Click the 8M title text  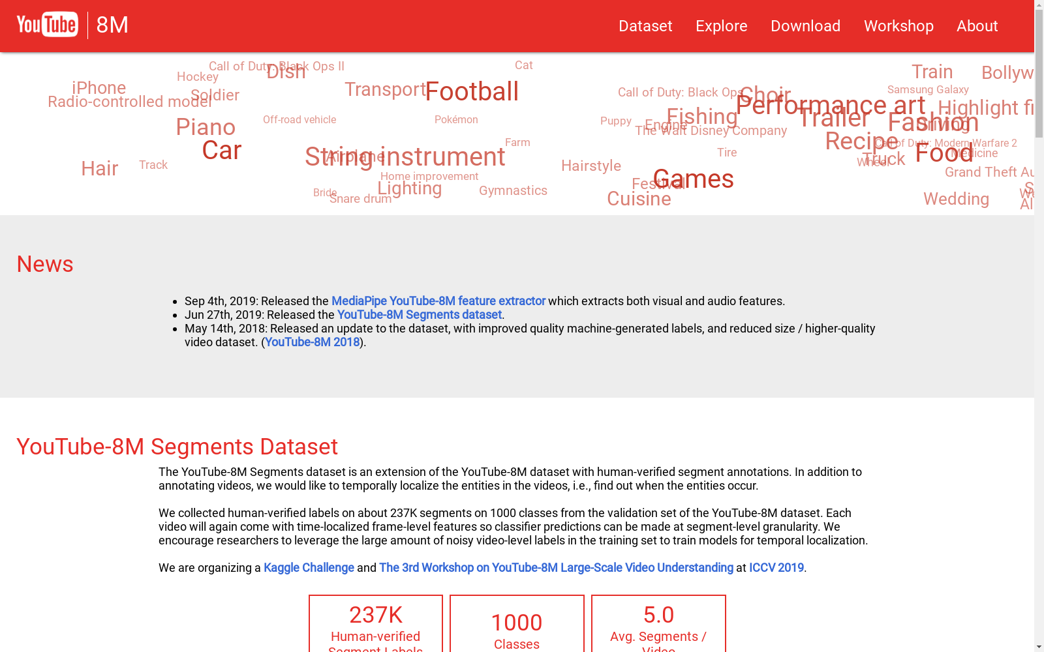coord(112,25)
